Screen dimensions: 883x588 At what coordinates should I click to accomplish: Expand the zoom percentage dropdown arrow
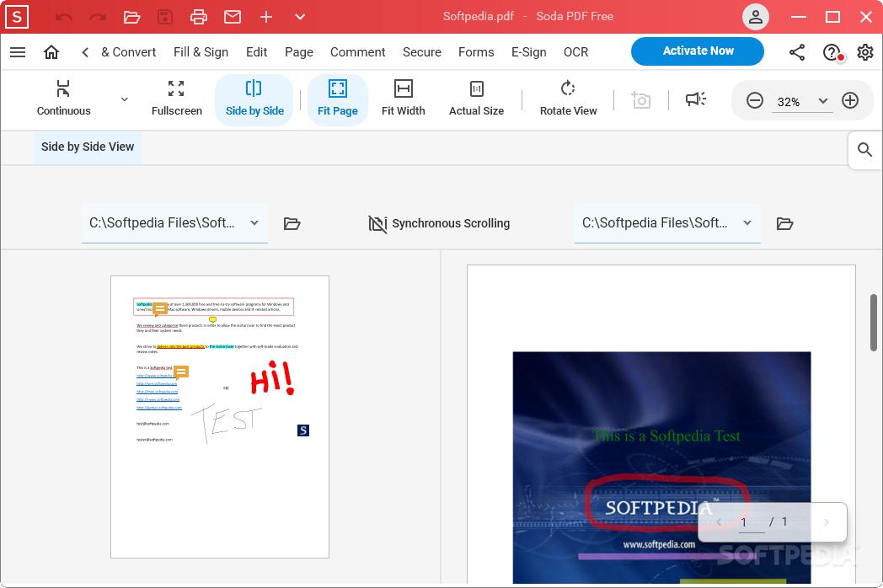tap(822, 101)
